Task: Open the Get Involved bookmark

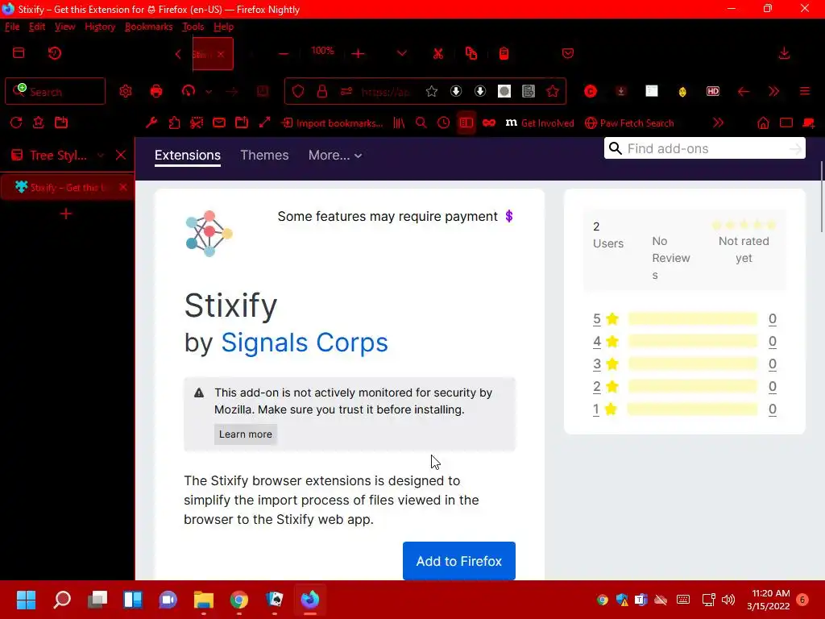Action: point(540,123)
